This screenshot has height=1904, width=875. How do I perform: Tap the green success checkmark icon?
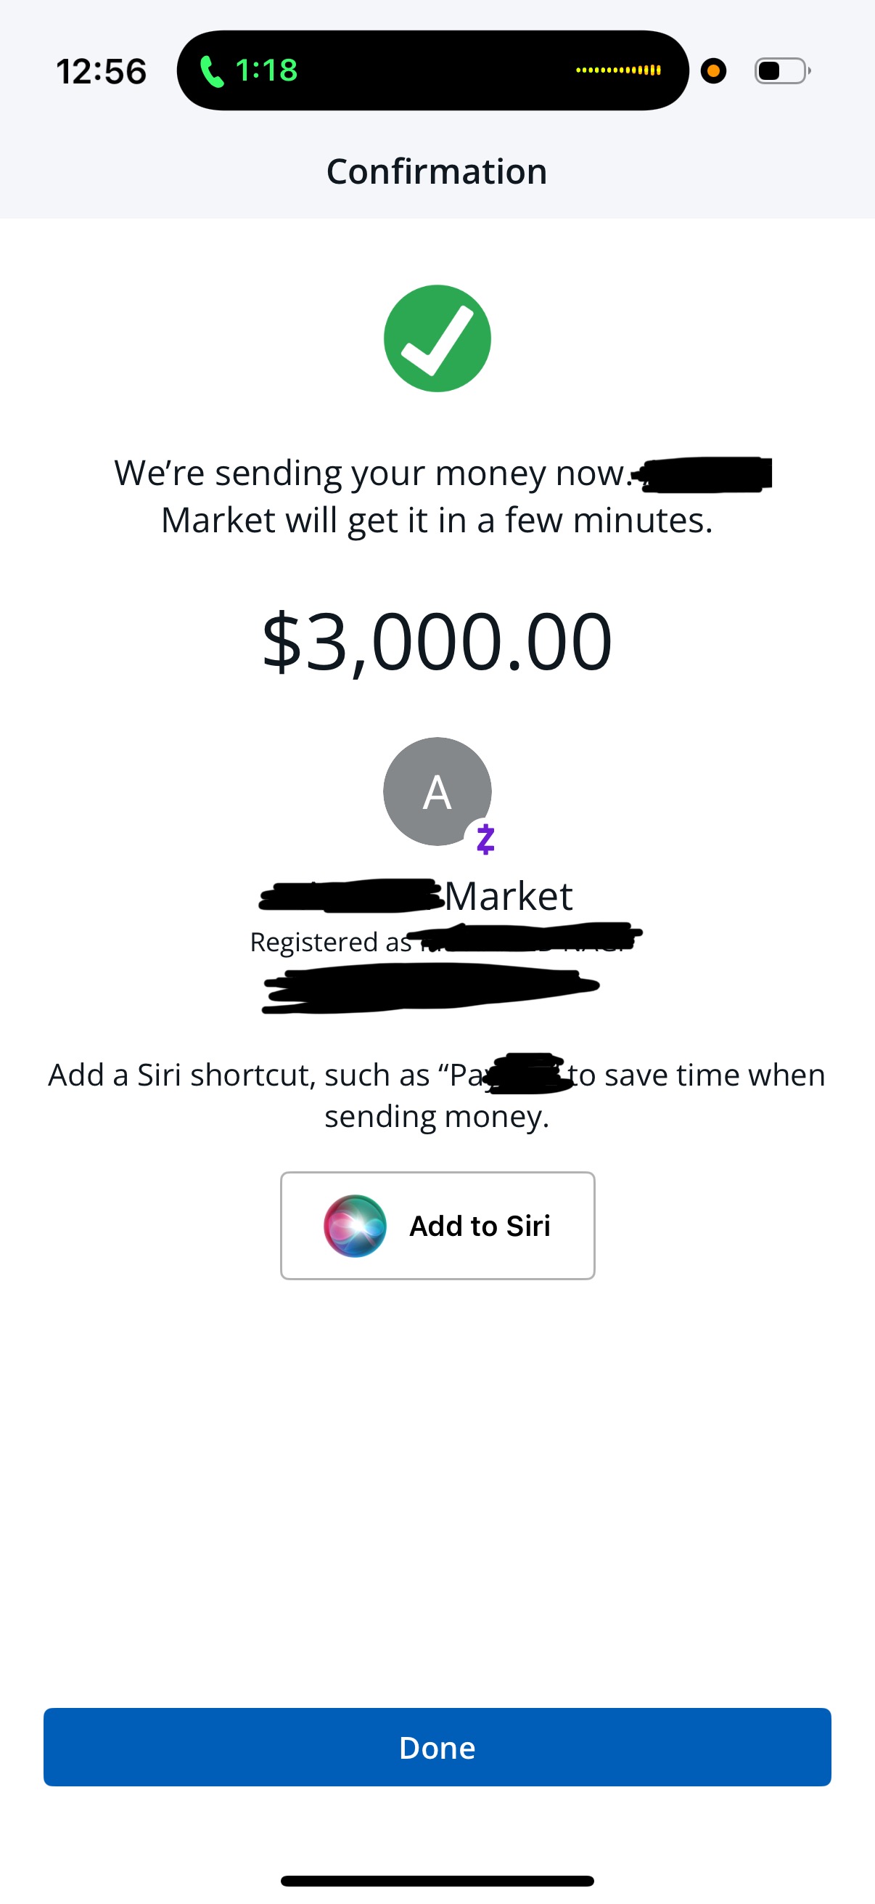point(437,338)
